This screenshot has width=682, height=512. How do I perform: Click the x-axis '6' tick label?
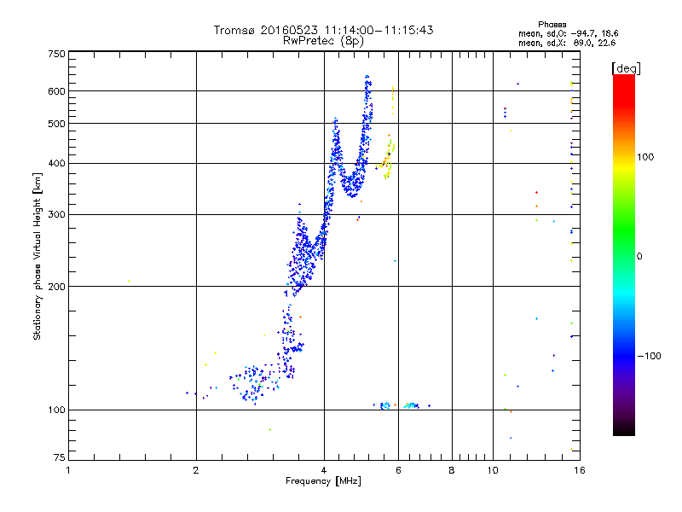398,470
